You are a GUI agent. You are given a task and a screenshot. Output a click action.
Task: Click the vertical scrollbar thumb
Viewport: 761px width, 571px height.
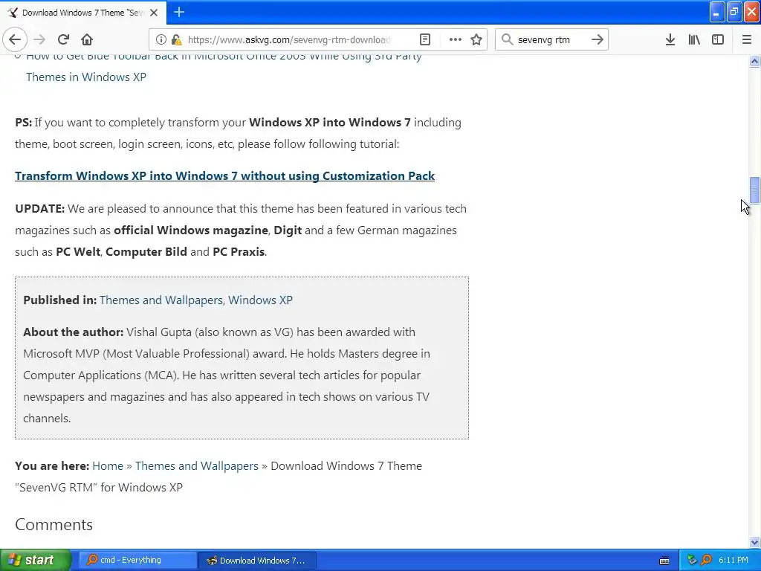pyautogui.click(x=754, y=190)
